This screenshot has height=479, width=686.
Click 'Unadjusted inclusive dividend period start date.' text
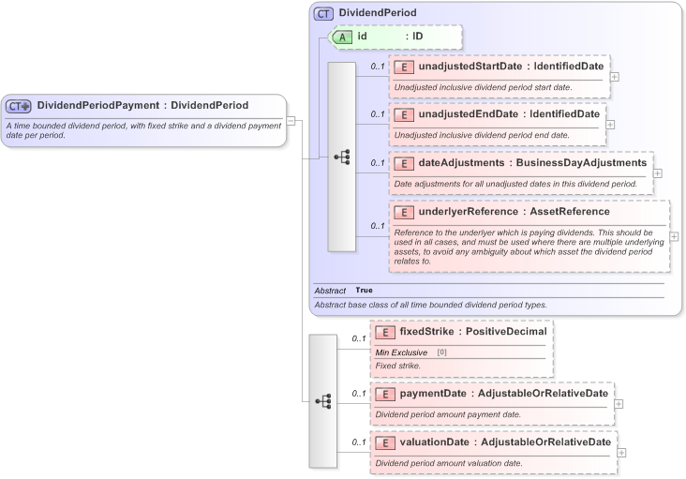[x=483, y=87]
